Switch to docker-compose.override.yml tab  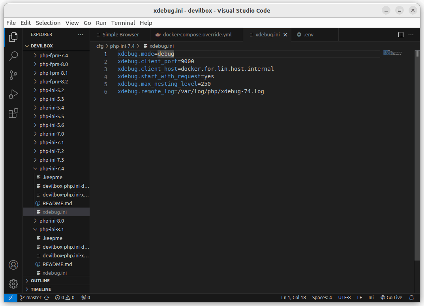(x=197, y=35)
